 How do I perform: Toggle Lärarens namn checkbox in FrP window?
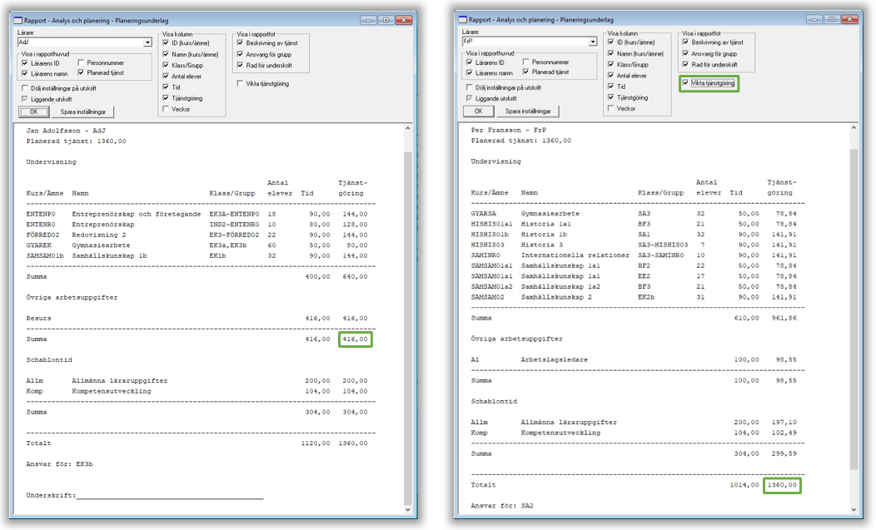pyautogui.click(x=470, y=72)
